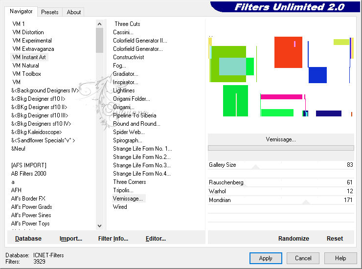Choose the Tripolis... filter
362x269 pixels.
123,190
